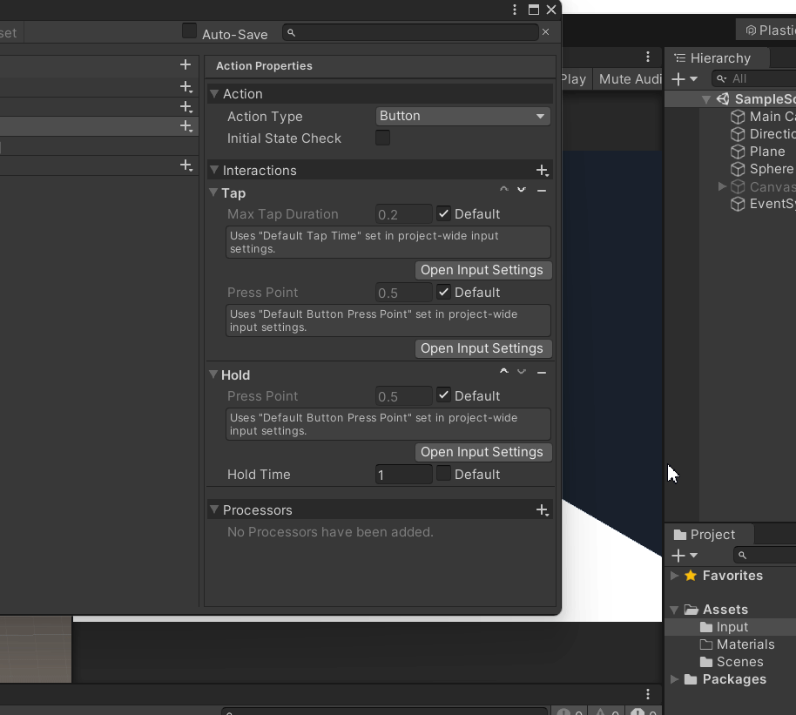Uncheck Default for Hold Press Point

[x=443, y=395]
